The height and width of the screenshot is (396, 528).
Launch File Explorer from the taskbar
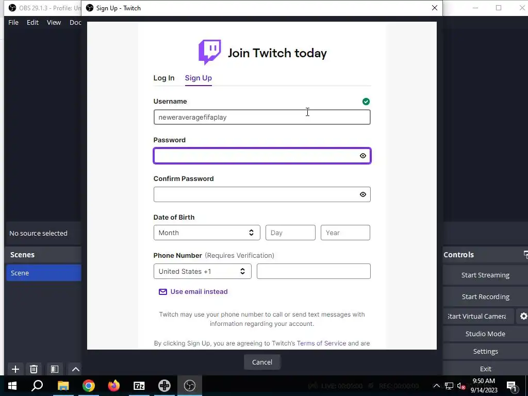[63, 386]
